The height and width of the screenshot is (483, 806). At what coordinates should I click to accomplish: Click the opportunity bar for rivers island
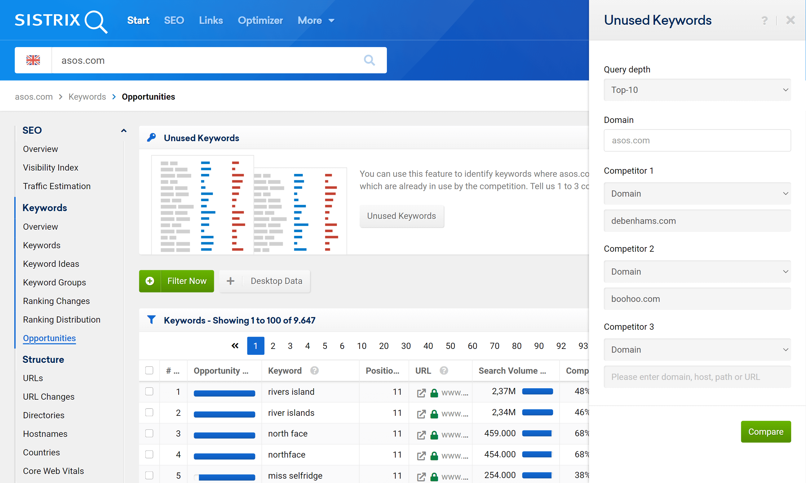click(224, 393)
